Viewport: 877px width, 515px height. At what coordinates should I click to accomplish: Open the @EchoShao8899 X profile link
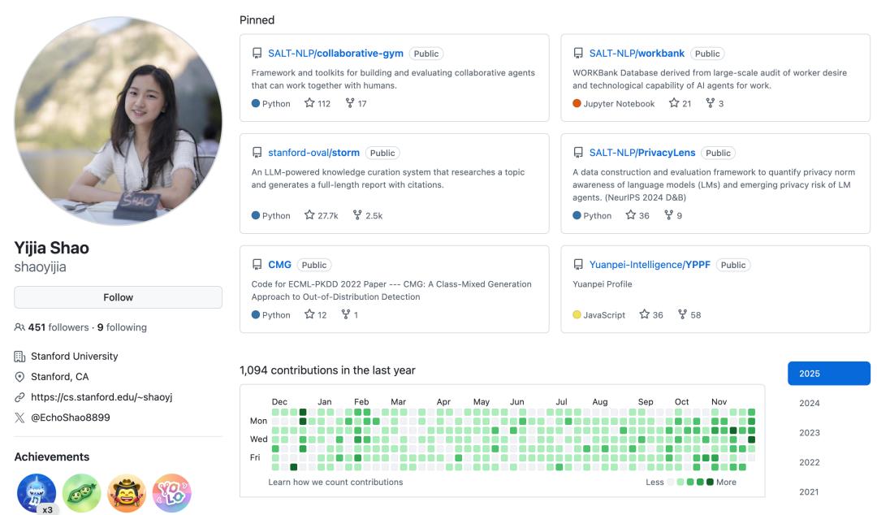70,418
